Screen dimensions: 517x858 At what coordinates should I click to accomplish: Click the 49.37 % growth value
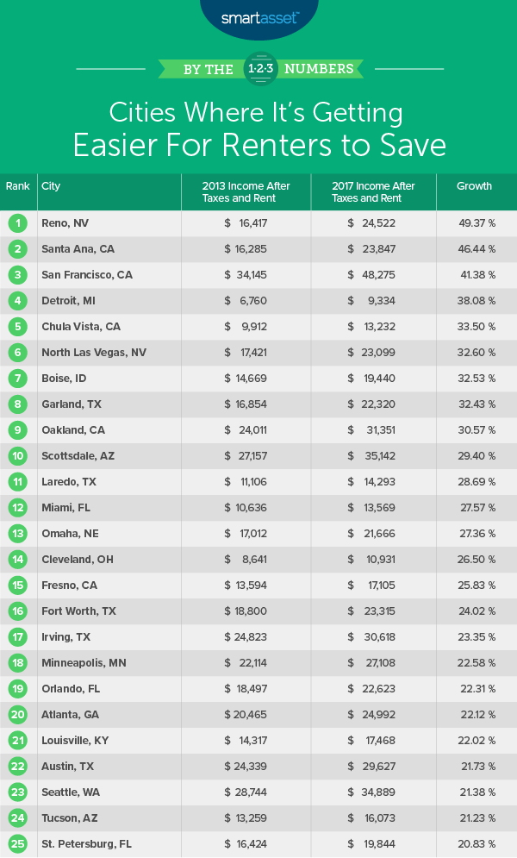tap(475, 223)
